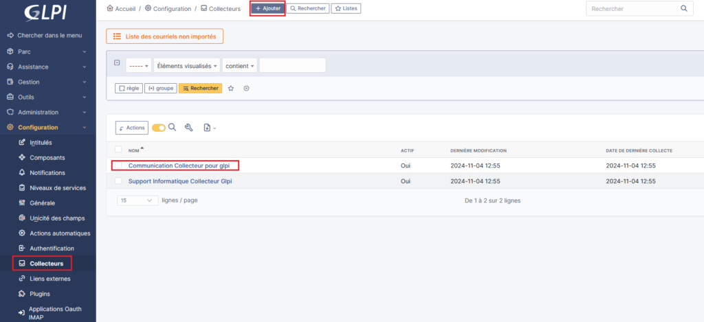
Task: Click the Parc cube icon
Action: click(x=10, y=51)
